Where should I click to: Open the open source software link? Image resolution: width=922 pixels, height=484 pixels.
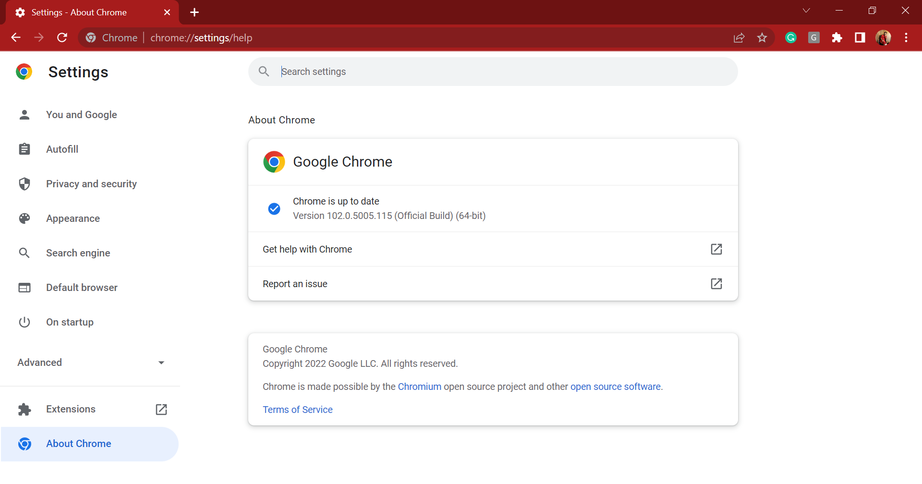click(x=616, y=387)
